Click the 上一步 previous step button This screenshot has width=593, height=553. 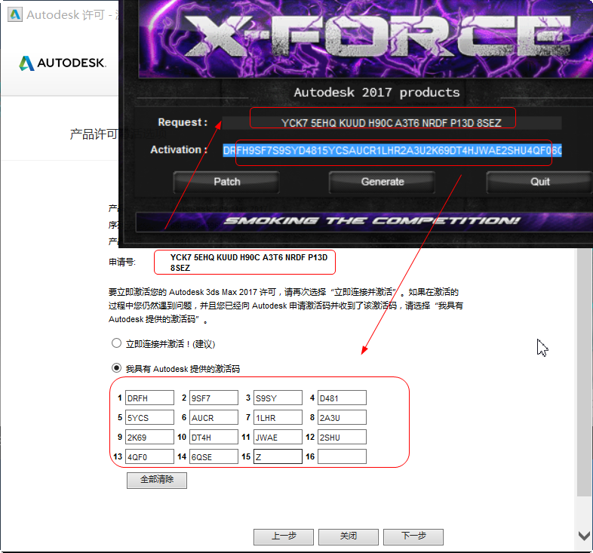tap(284, 536)
